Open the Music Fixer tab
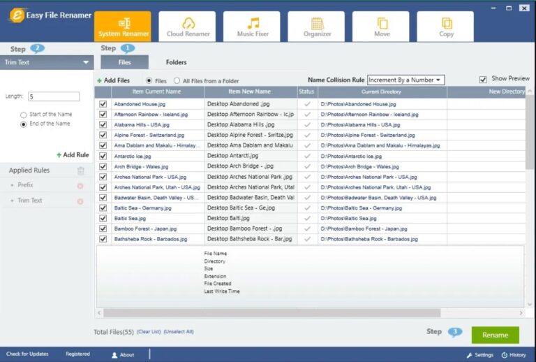The width and height of the screenshot is (536, 362). pos(252,27)
